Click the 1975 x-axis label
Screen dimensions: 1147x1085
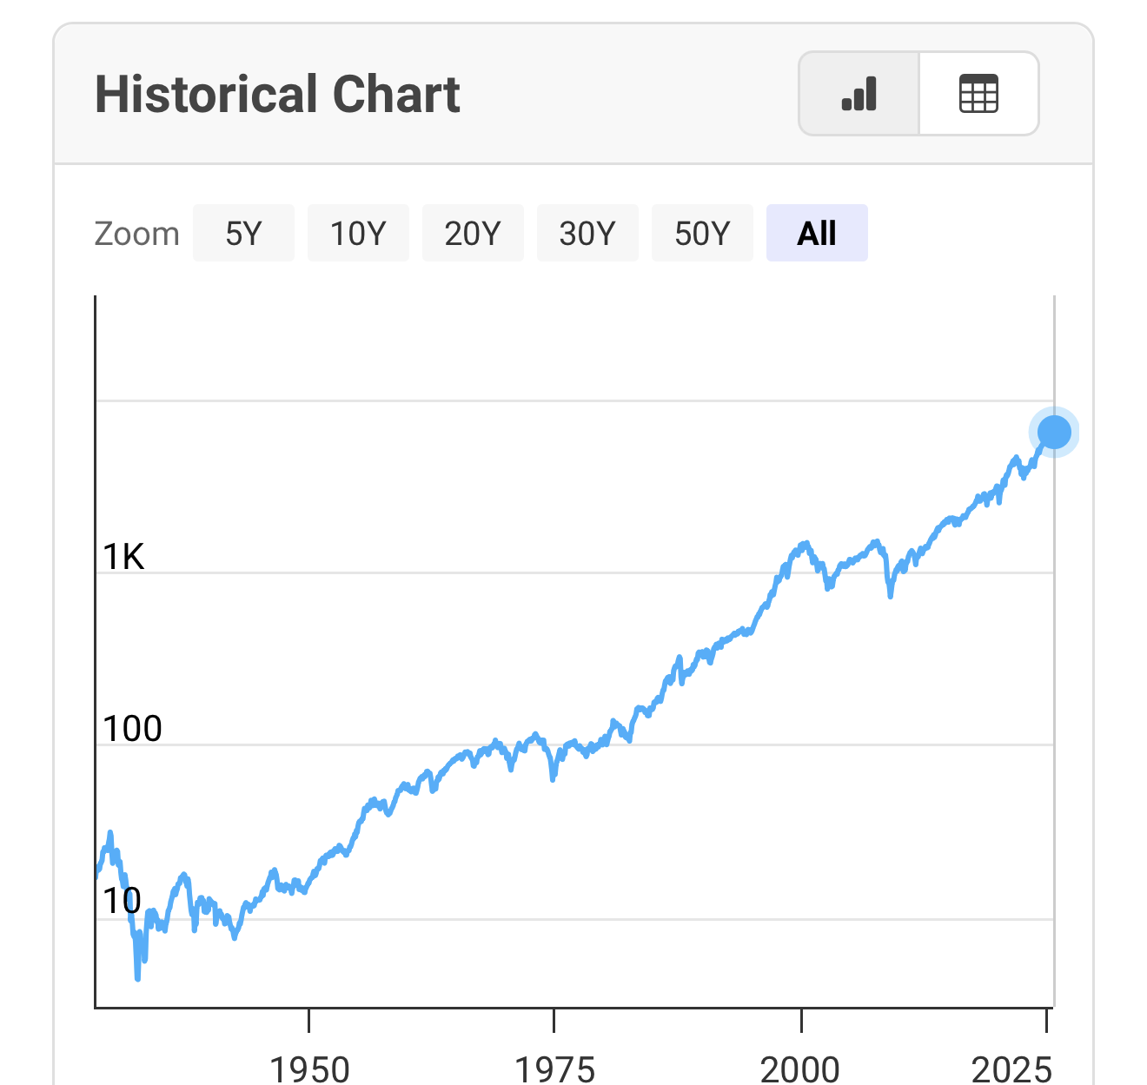[x=554, y=1068]
